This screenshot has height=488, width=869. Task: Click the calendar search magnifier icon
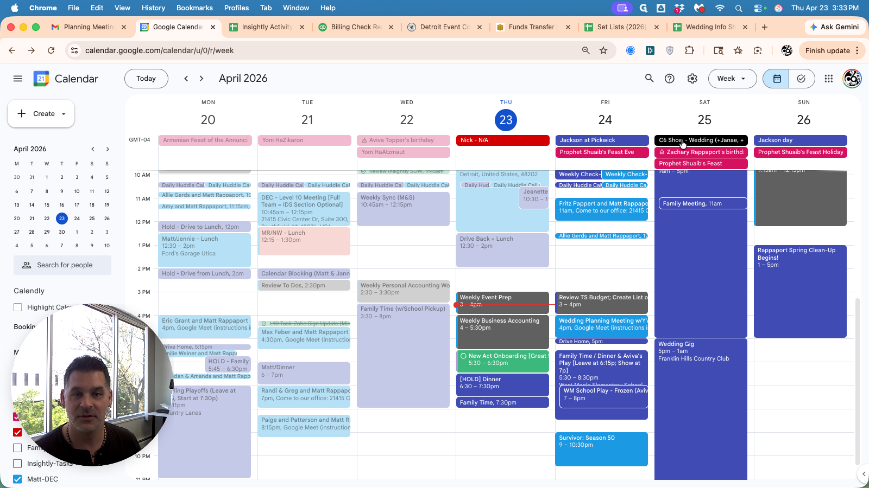649,79
